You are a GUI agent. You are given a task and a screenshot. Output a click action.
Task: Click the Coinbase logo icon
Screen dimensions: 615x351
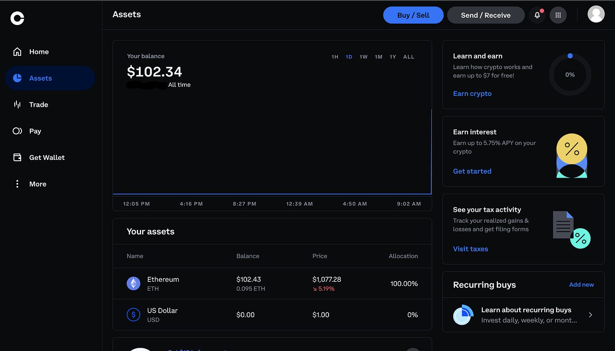coord(17,18)
